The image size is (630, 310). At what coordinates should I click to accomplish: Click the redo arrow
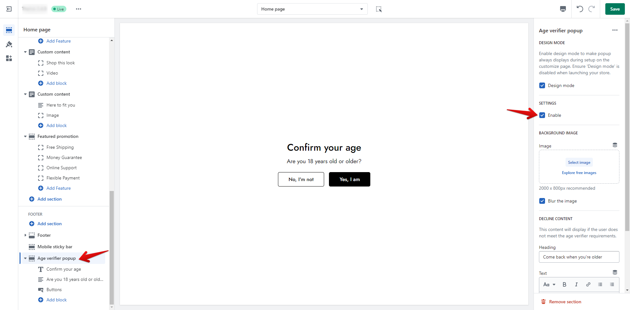point(592,9)
